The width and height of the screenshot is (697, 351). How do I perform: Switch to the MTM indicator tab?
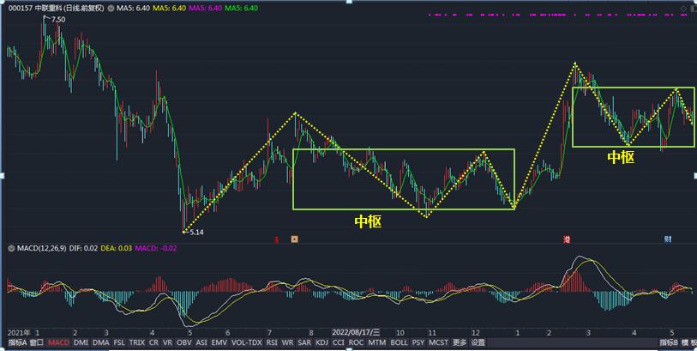(377, 342)
